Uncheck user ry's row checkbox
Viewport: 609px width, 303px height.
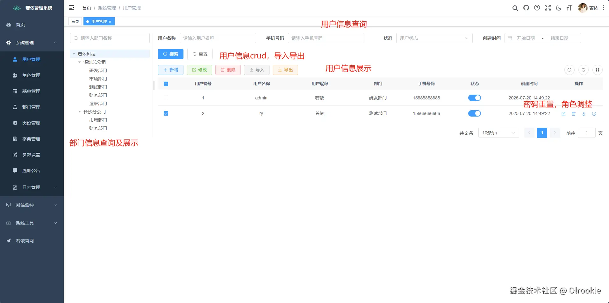[166, 113]
